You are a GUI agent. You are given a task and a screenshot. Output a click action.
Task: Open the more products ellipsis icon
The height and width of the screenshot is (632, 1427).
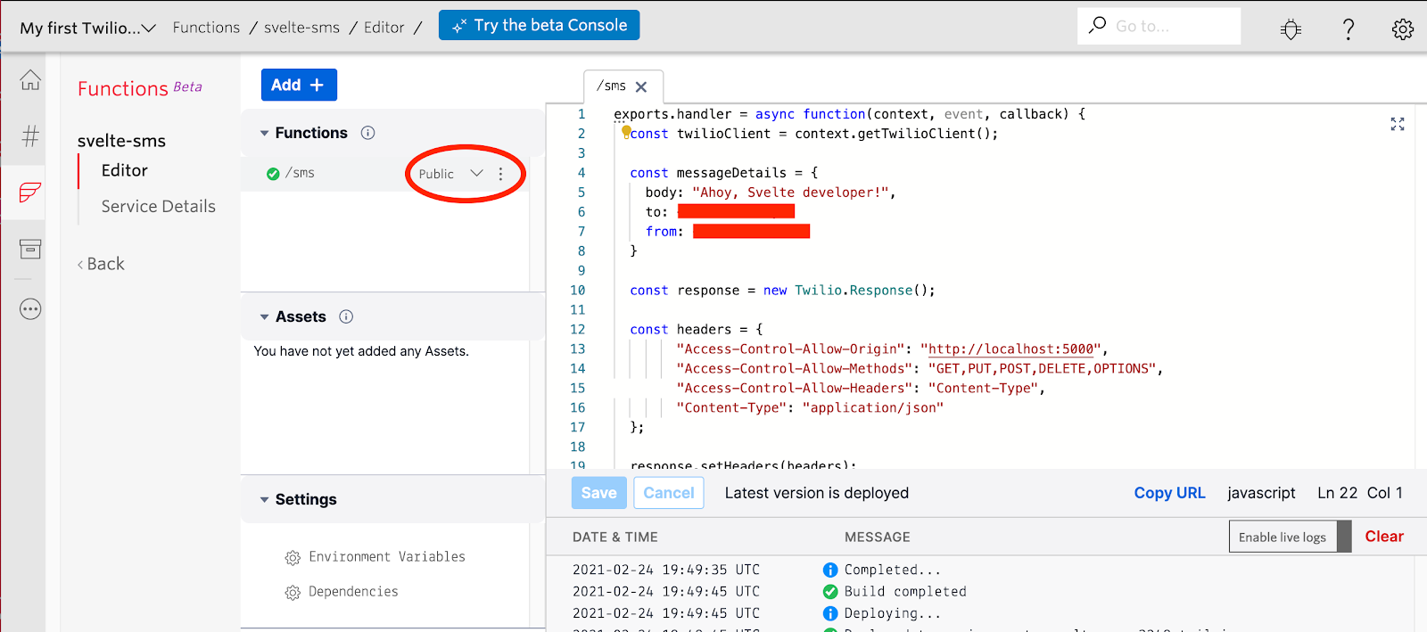[x=30, y=309]
